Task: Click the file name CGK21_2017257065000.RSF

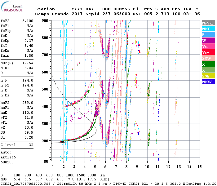Action: pos(25,184)
